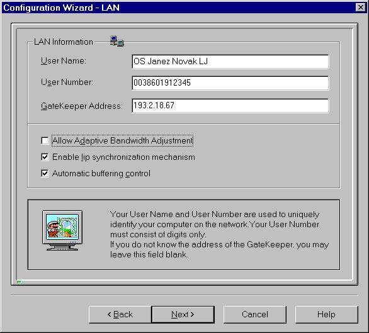
Task: Enable Allow Adaptive Bandwidth Adjustment checkbox
Action: click(x=45, y=140)
